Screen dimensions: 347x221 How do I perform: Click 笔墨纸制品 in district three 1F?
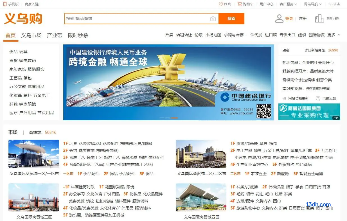click(x=115, y=187)
